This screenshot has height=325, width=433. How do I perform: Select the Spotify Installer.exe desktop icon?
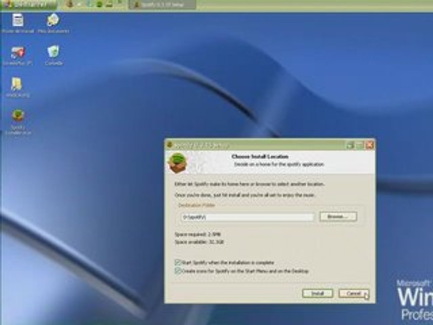[x=18, y=121]
